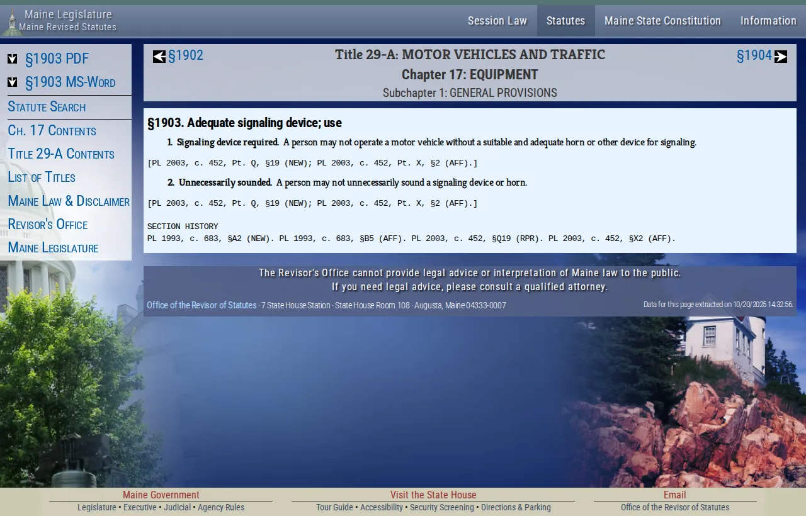
Task: Open Title 29-A Contents
Action: click(x=61, y=154)
